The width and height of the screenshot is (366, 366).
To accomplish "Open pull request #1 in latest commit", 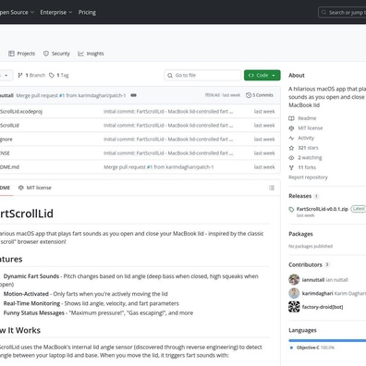I will [62, 95].
